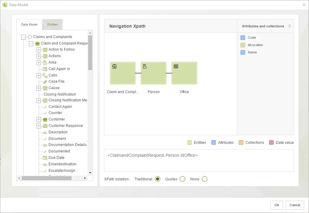
Task: Select the Office entity node in the diagram
Action: pos(184,73)
